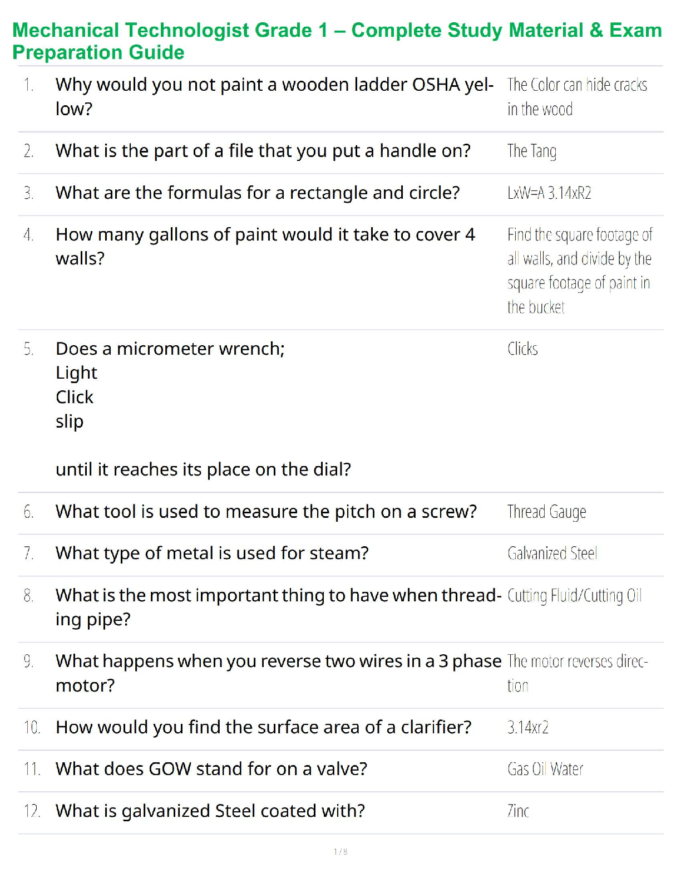Viewport: 681px width, 882px height.
Task: Click the green document title heading
Action: (337, 41)
